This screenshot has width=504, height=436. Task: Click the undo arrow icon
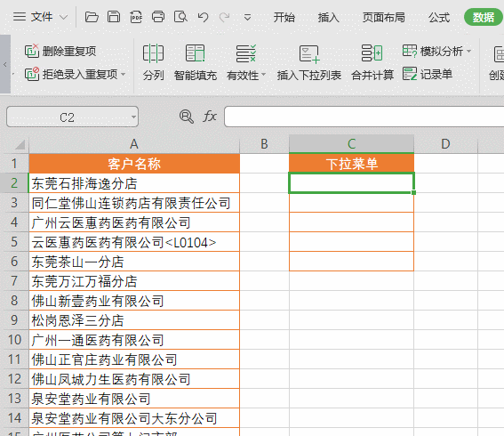[x=203, y=17]
